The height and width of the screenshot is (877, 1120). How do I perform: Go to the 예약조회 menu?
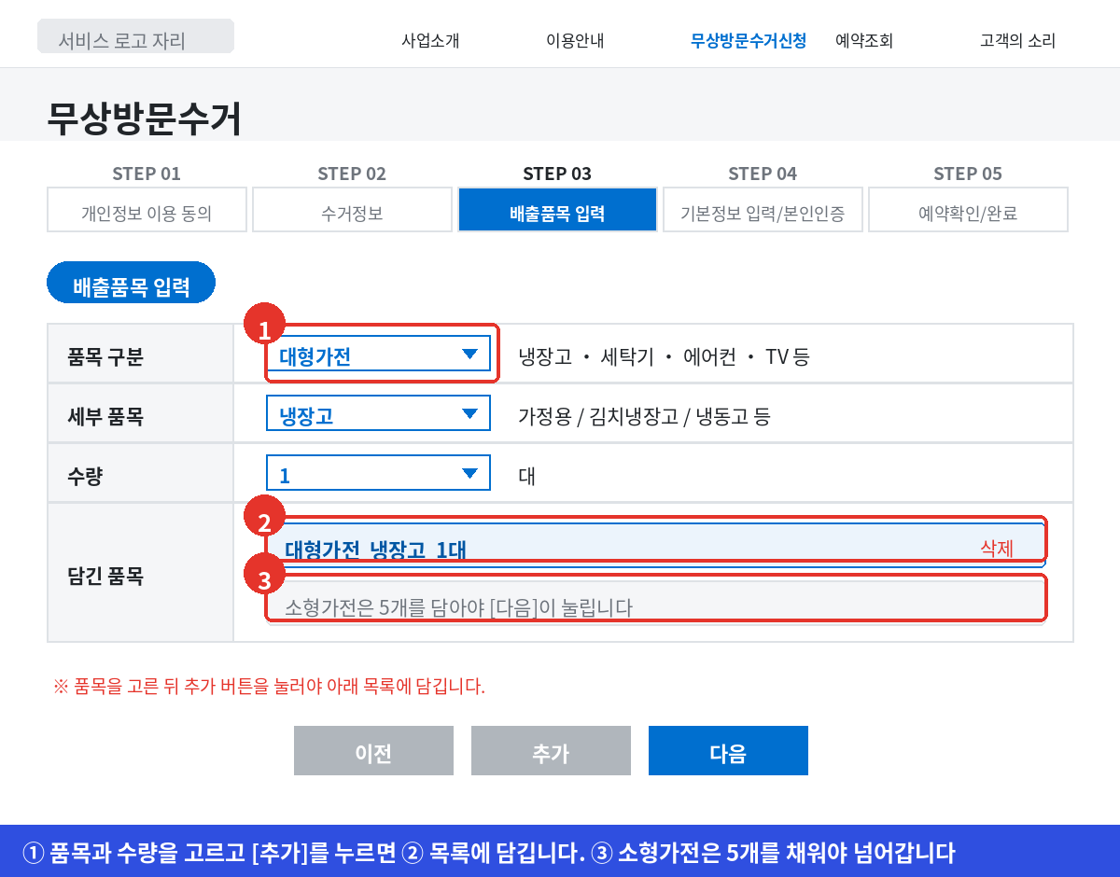coord(864,41)
